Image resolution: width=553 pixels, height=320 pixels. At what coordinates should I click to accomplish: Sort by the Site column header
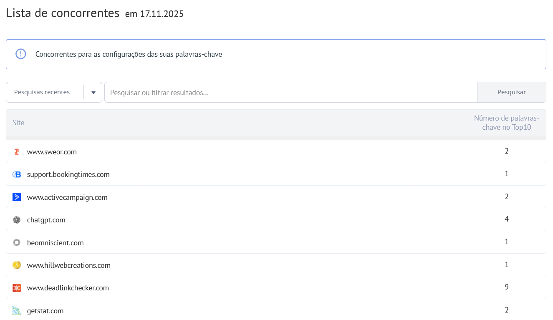tap(18, 123)
